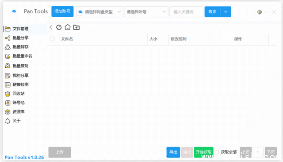Enable the 获取全部 checkbox
Viewport: 283px width, 162px height.
click(217, 152)
